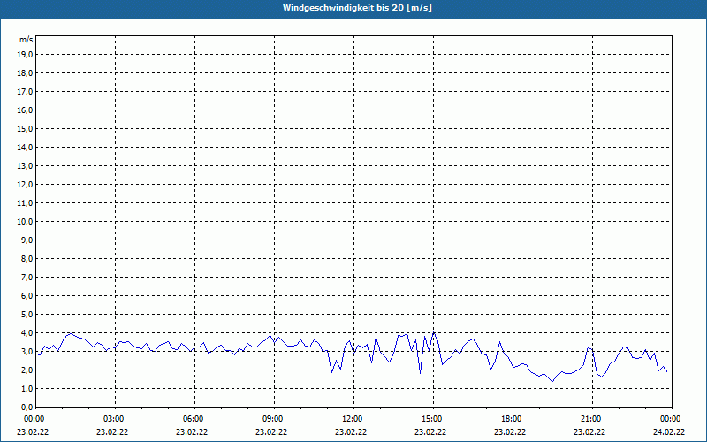Pick the "3,0" y-axis label

[x=27, y=351]
